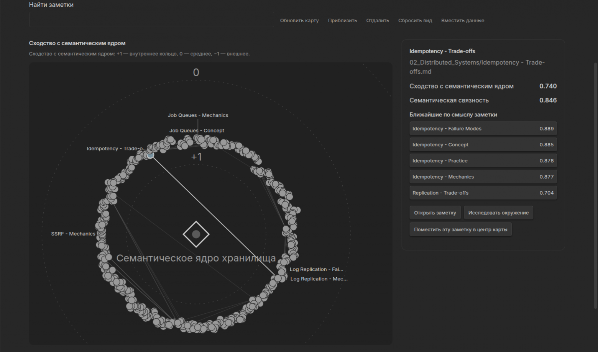Click the SSRF - Mechanics map label
This screenshot has height=352, width=598.
click(73, 234)
